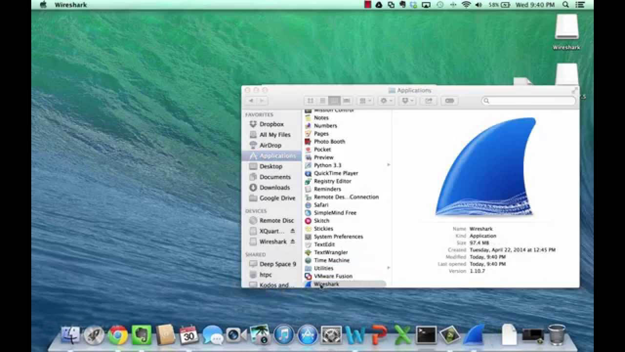Select the Wireshark disk on desktop
The height and width of the screenshot is (352, 625).
pos(566,32)
